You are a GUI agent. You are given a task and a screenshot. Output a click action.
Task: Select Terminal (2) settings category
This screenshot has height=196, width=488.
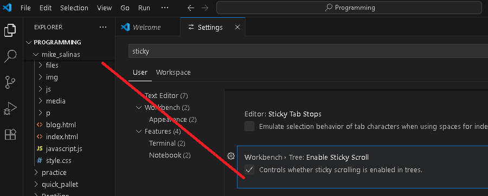pyautogui.click(x=167, y=143)
